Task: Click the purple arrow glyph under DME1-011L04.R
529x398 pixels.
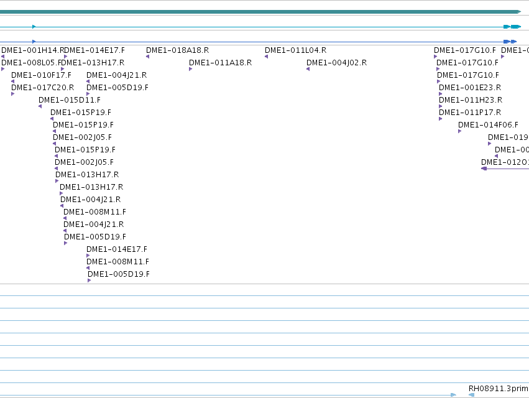Action: (x=267, y=57)
